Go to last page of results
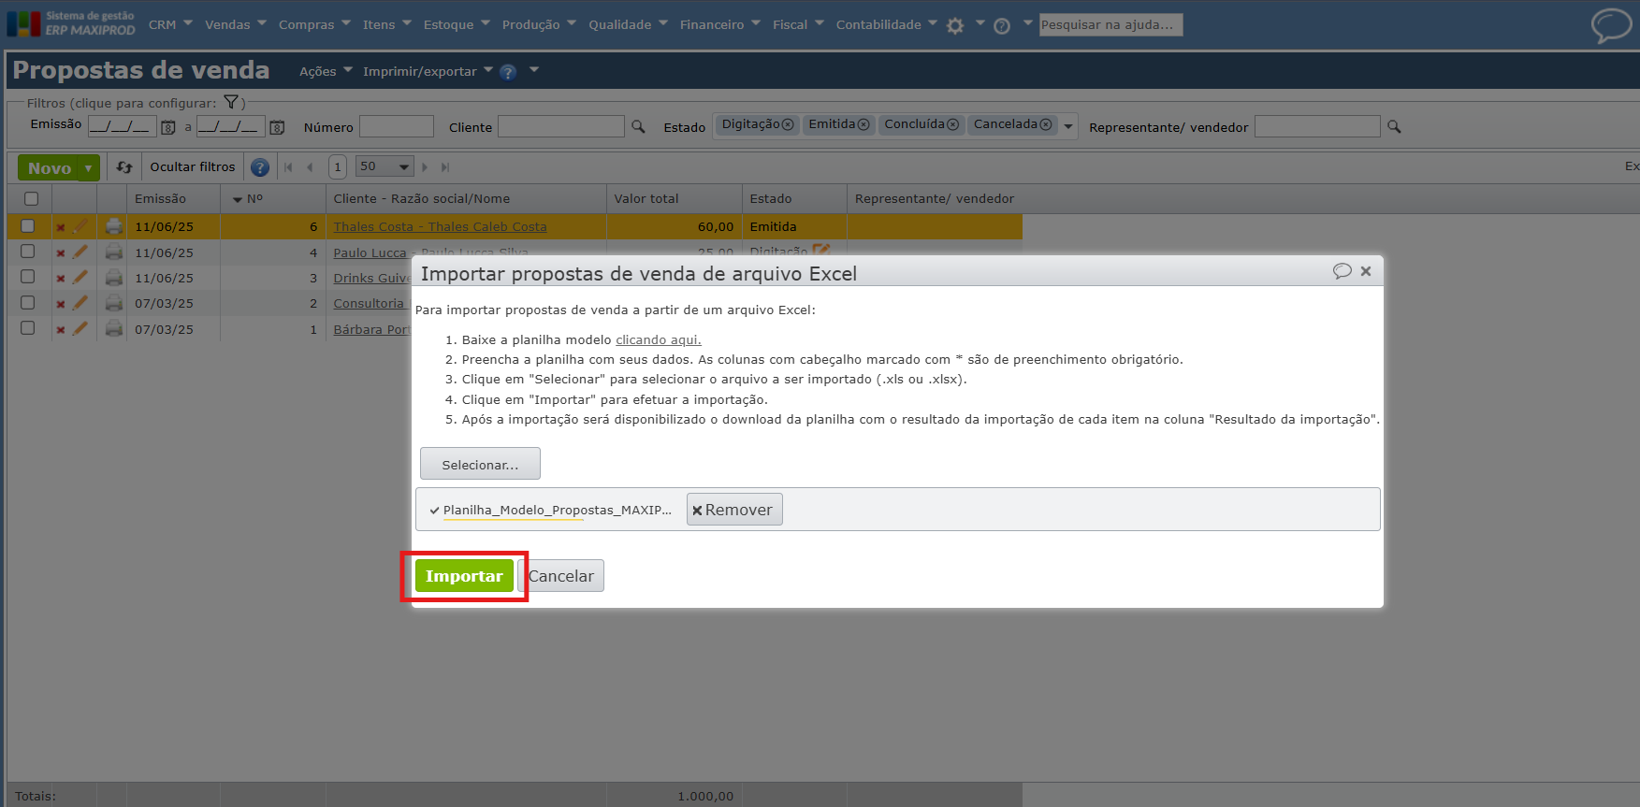Screen dimensions: 1640x807 tap(445, 167)
